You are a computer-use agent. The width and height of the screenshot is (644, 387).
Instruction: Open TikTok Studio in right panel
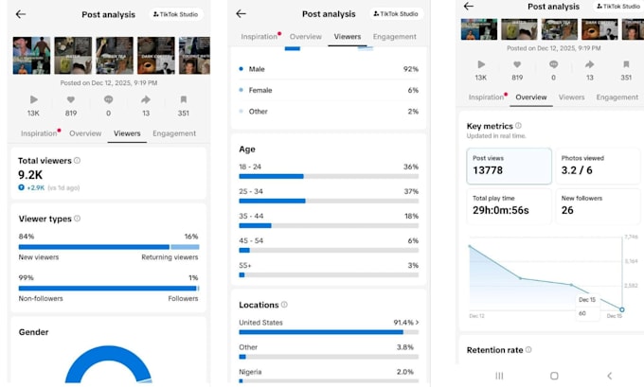pos(618,7)
